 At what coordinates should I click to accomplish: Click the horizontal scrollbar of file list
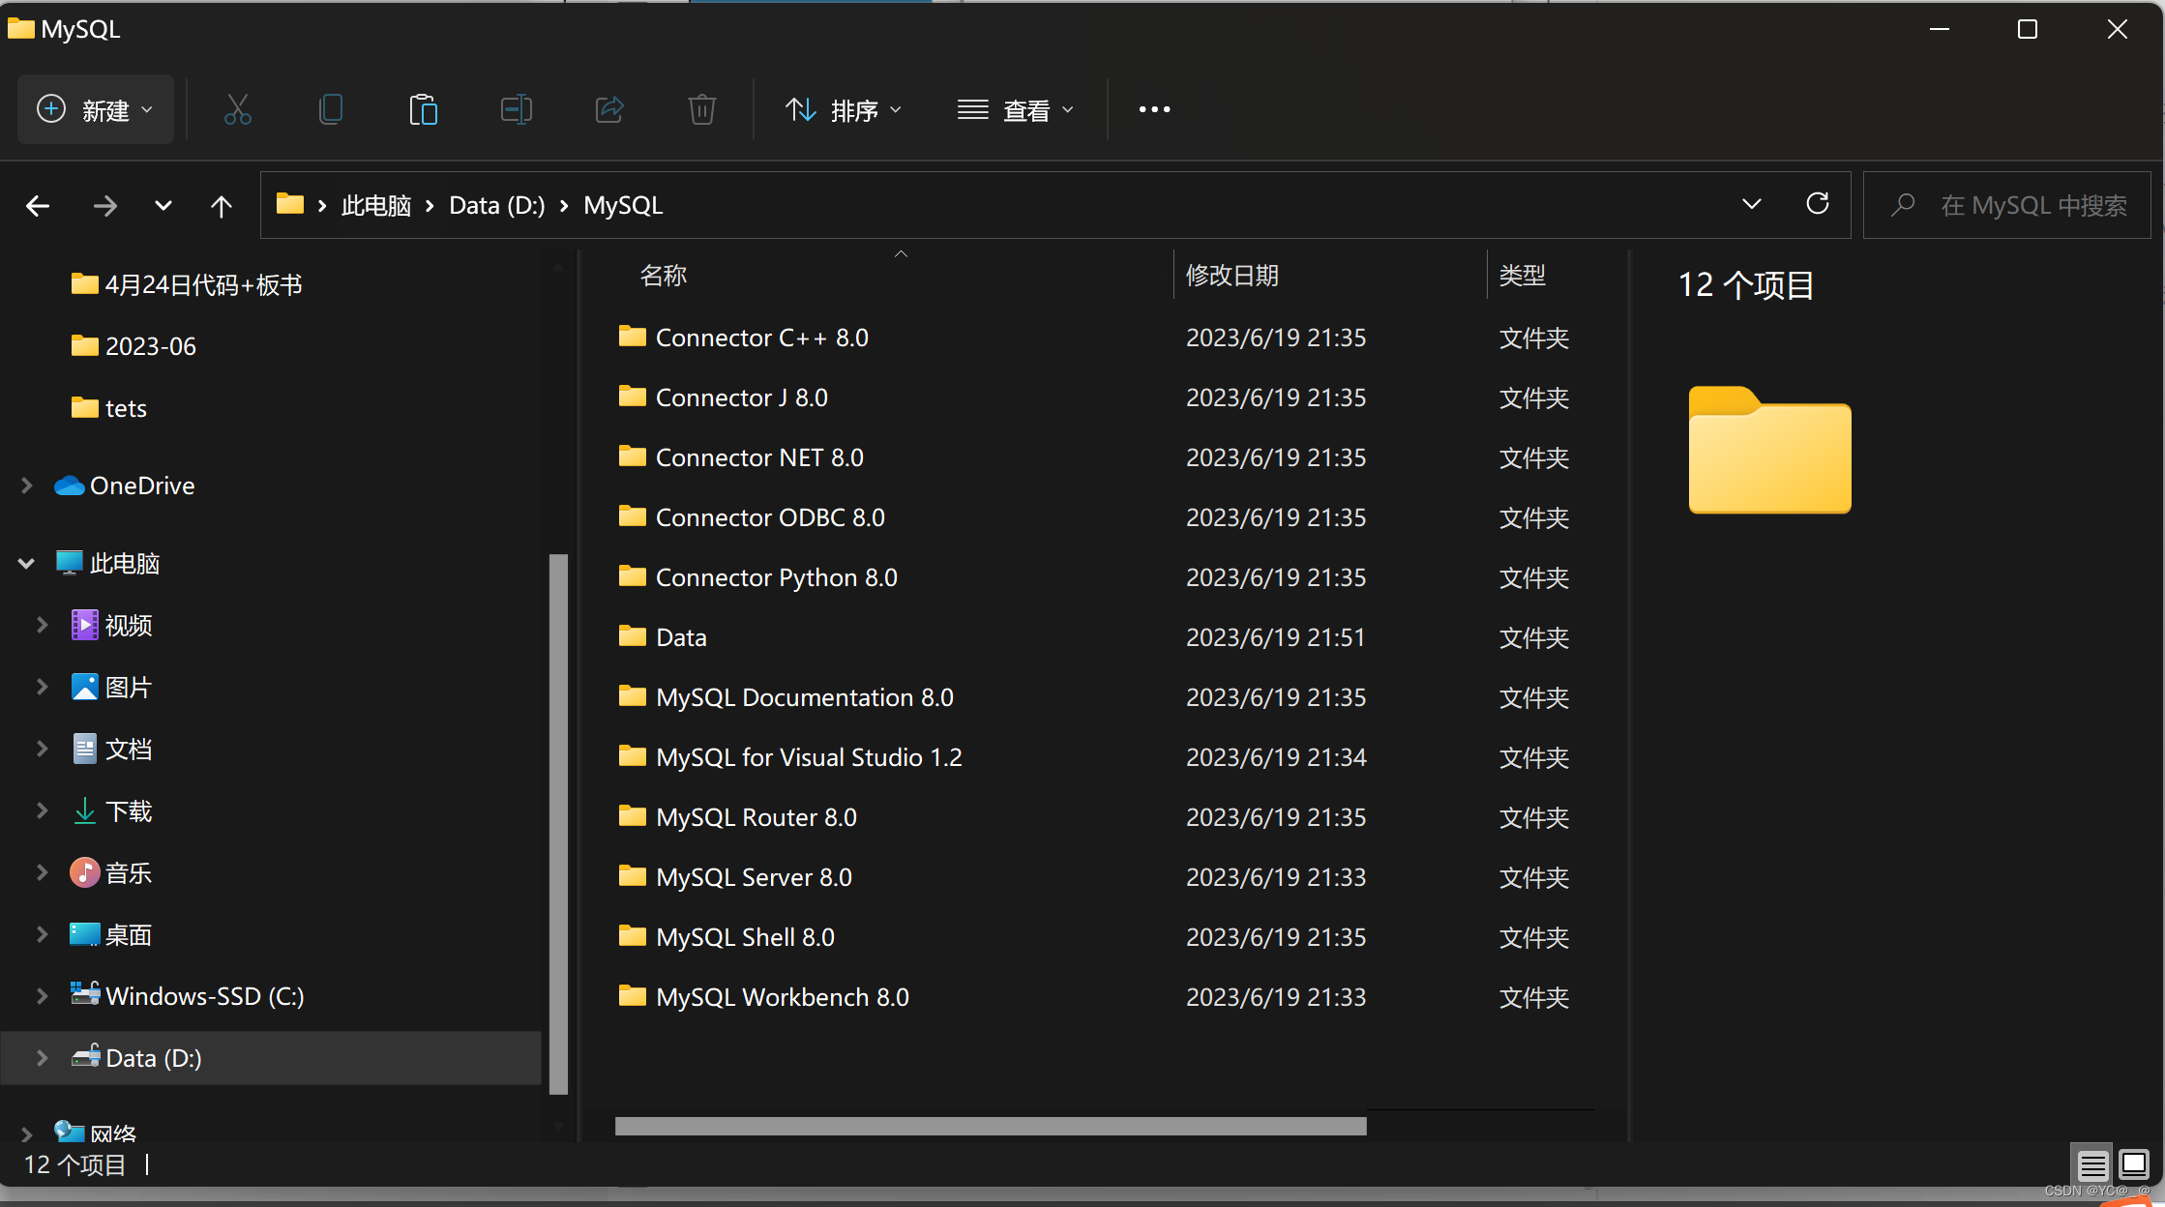pyautogui.click(x=991, y=1126)
